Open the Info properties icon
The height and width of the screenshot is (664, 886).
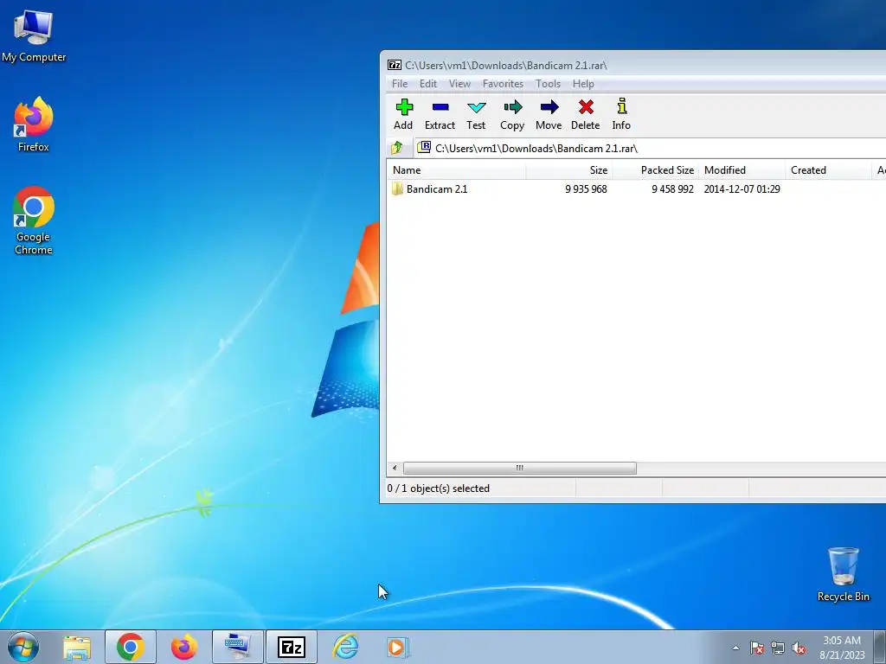click(x=621, y=115)
